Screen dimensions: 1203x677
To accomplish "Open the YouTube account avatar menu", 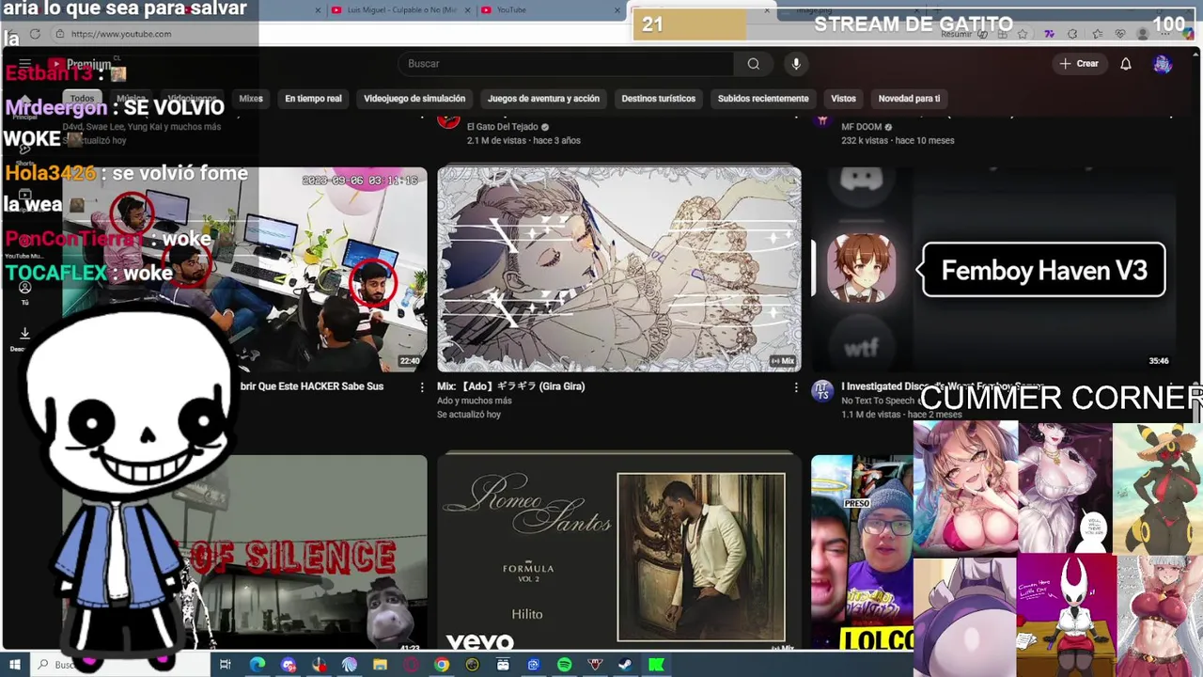I will click(x=1163, y=64).
